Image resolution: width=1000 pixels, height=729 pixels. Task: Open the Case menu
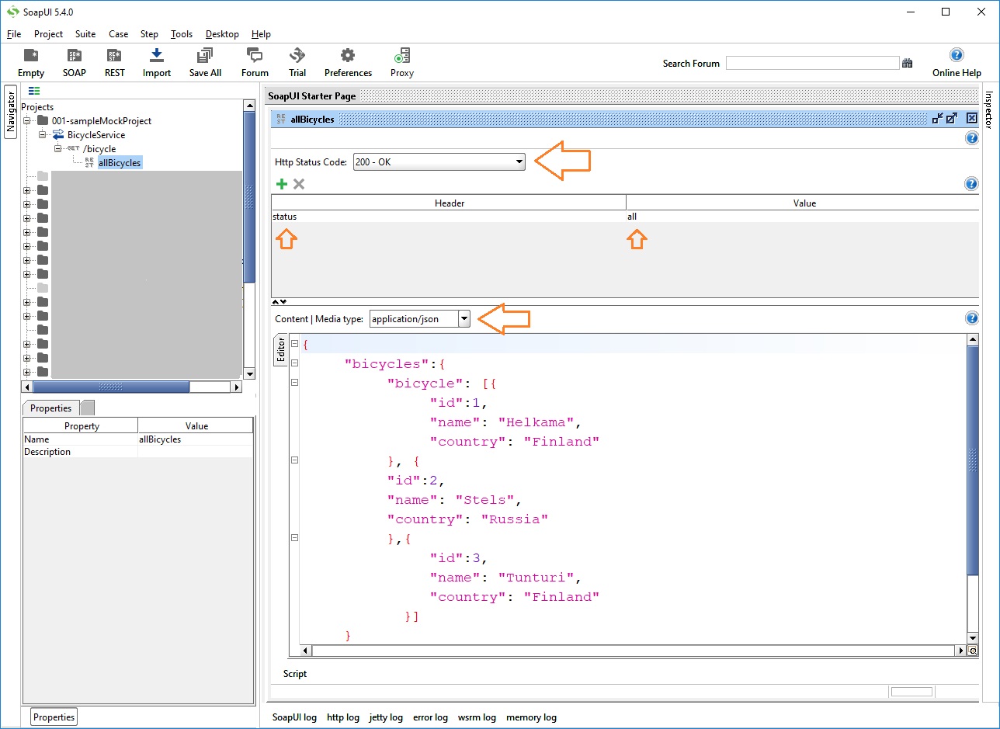[119, 34]
